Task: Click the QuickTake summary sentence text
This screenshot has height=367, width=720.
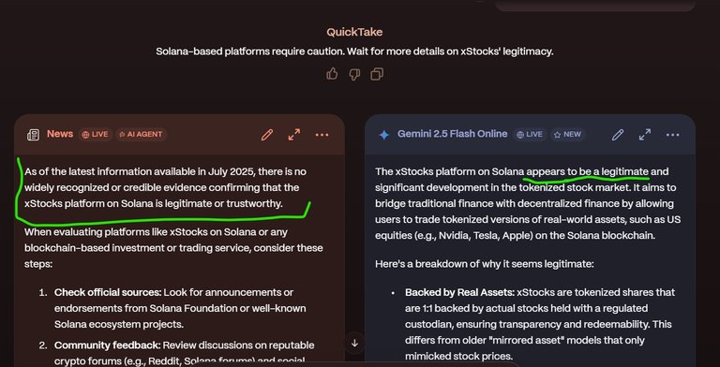Action: coord(354,51)
